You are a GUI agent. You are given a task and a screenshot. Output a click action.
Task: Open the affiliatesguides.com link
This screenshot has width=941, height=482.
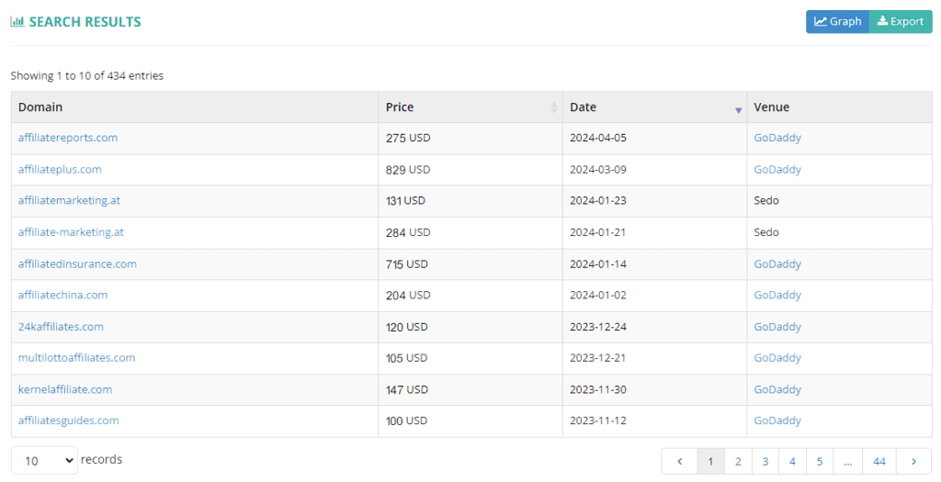click(x=68, y=420)
